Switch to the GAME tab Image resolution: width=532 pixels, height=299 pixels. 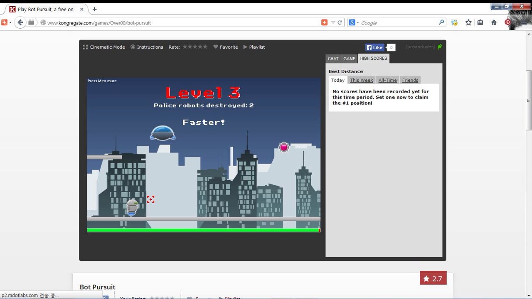[349, 59]
